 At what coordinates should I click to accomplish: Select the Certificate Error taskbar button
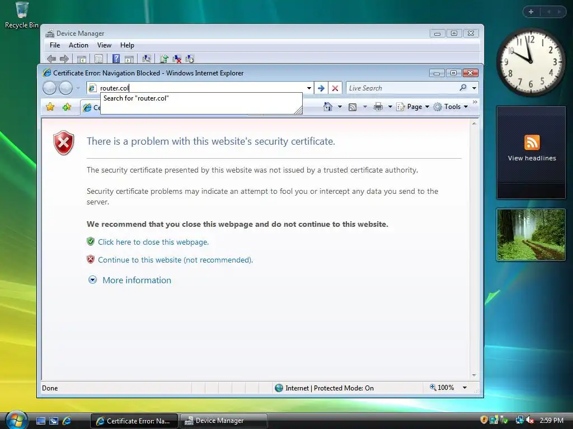tap(134, 421)
